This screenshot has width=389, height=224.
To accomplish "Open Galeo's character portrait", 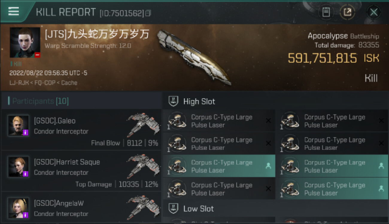I will click(18, 125).
